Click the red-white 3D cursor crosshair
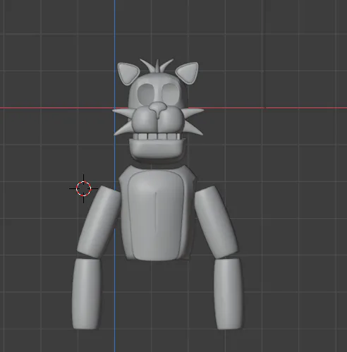 click(83, 188)
